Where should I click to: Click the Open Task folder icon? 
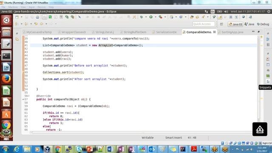197,17
